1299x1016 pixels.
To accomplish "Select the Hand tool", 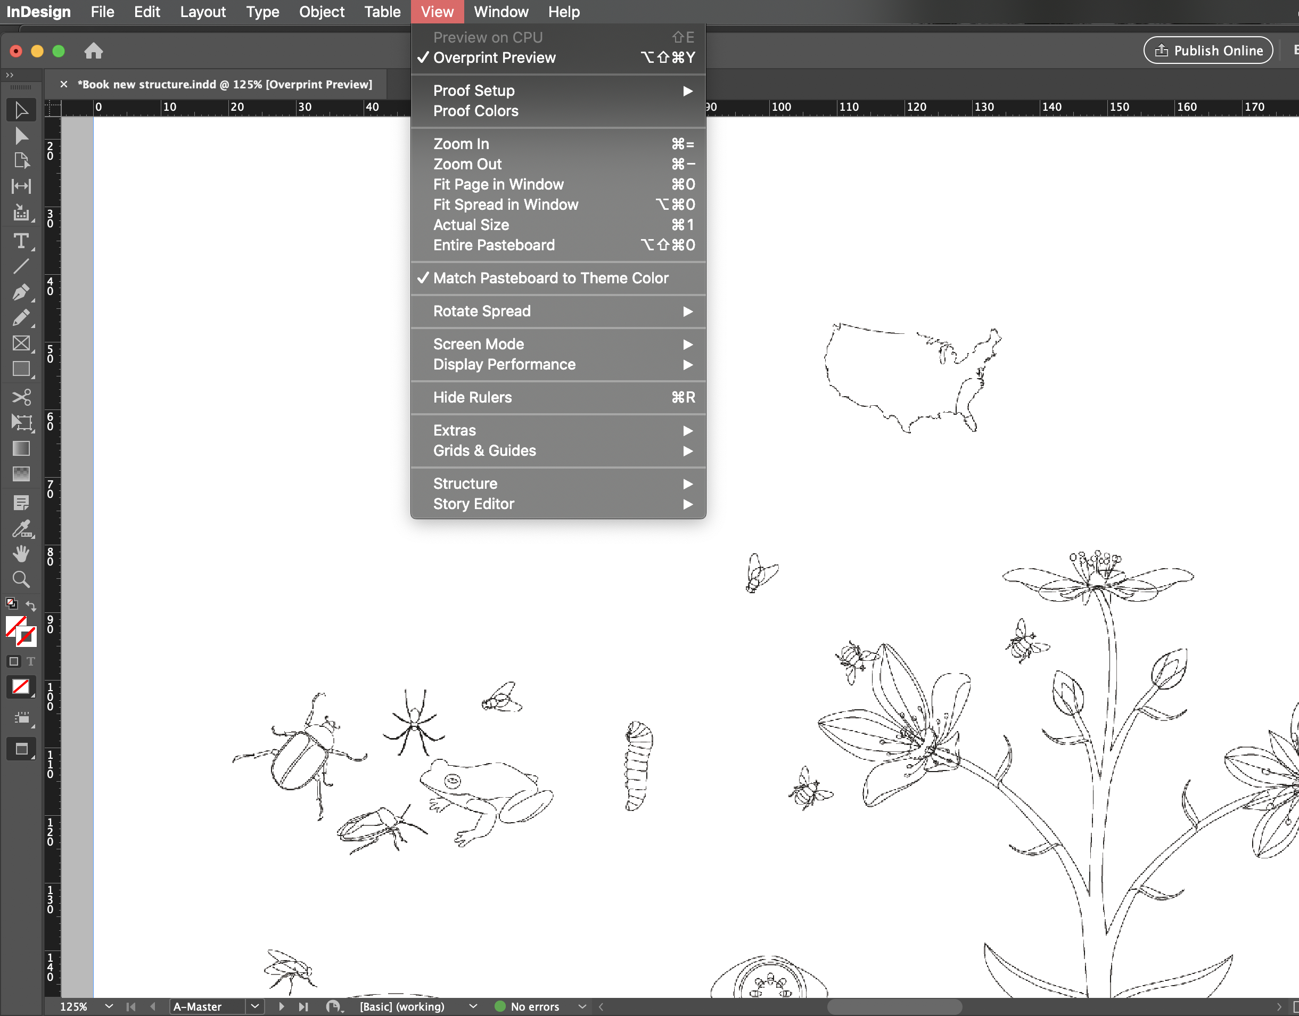I will 21,554.
